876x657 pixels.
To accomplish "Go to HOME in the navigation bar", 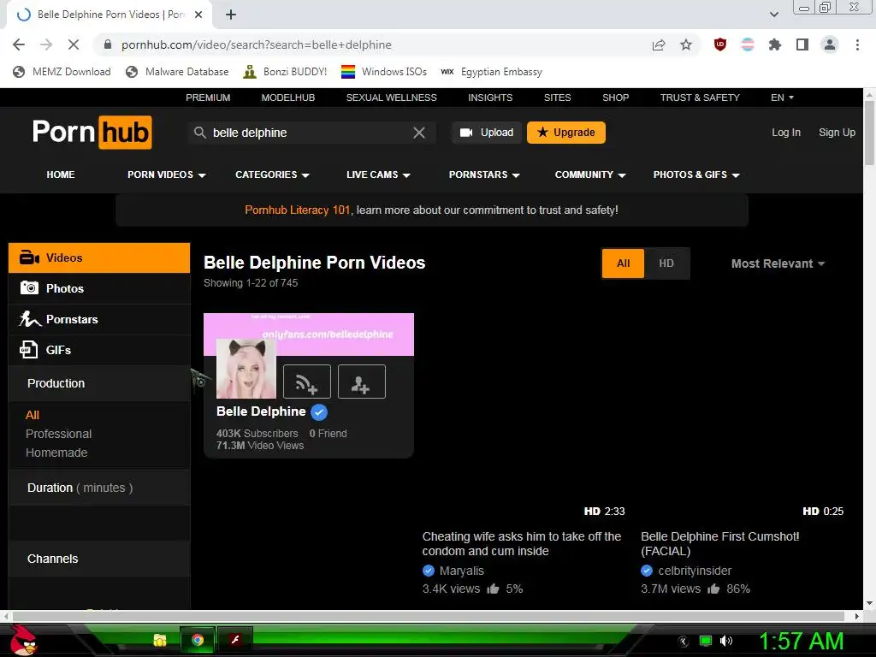I will pos(61,175).
